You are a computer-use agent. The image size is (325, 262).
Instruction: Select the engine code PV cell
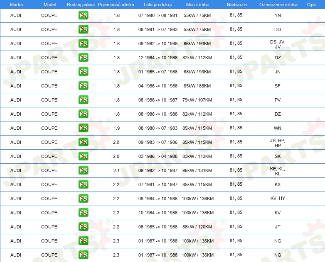tap(278, 100)
